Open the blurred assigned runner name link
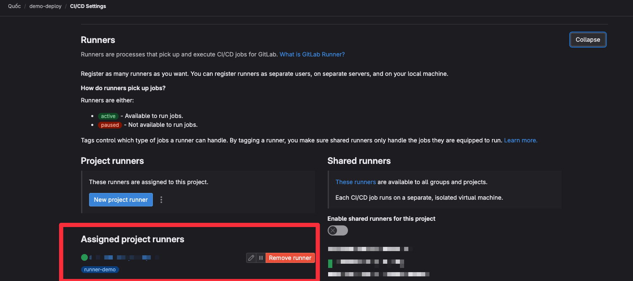Screen dimensions: 633x281 (122, 257)
